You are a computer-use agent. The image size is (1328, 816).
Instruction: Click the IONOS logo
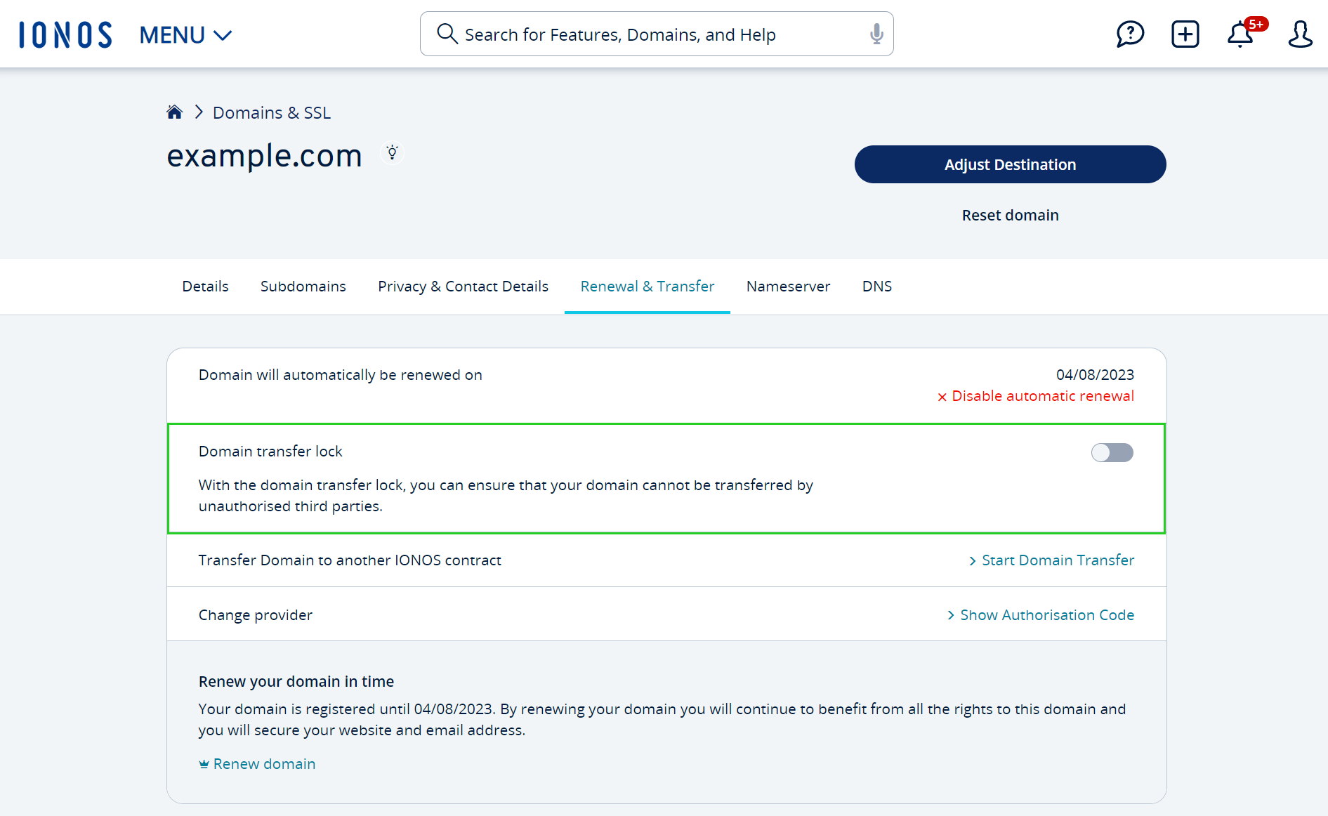point(65,34)
